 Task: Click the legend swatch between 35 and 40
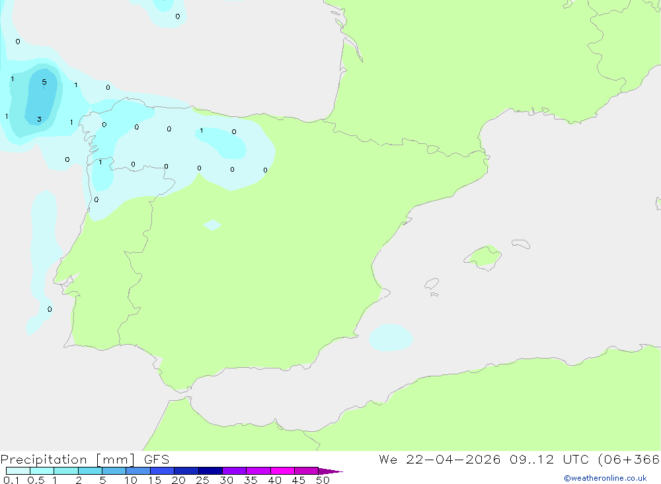click(x=258, y=471)
